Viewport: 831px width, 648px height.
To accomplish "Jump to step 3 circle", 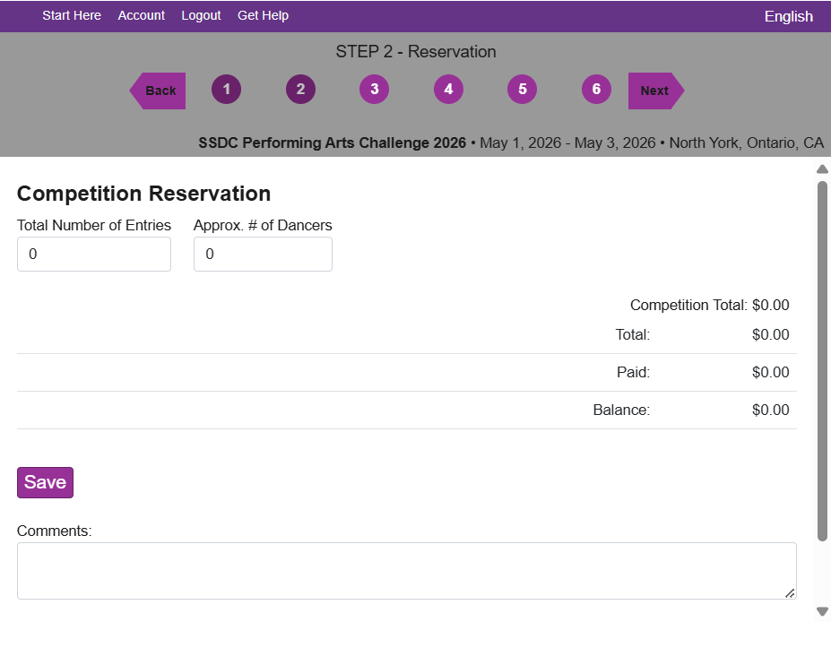I will pos(375,90).
